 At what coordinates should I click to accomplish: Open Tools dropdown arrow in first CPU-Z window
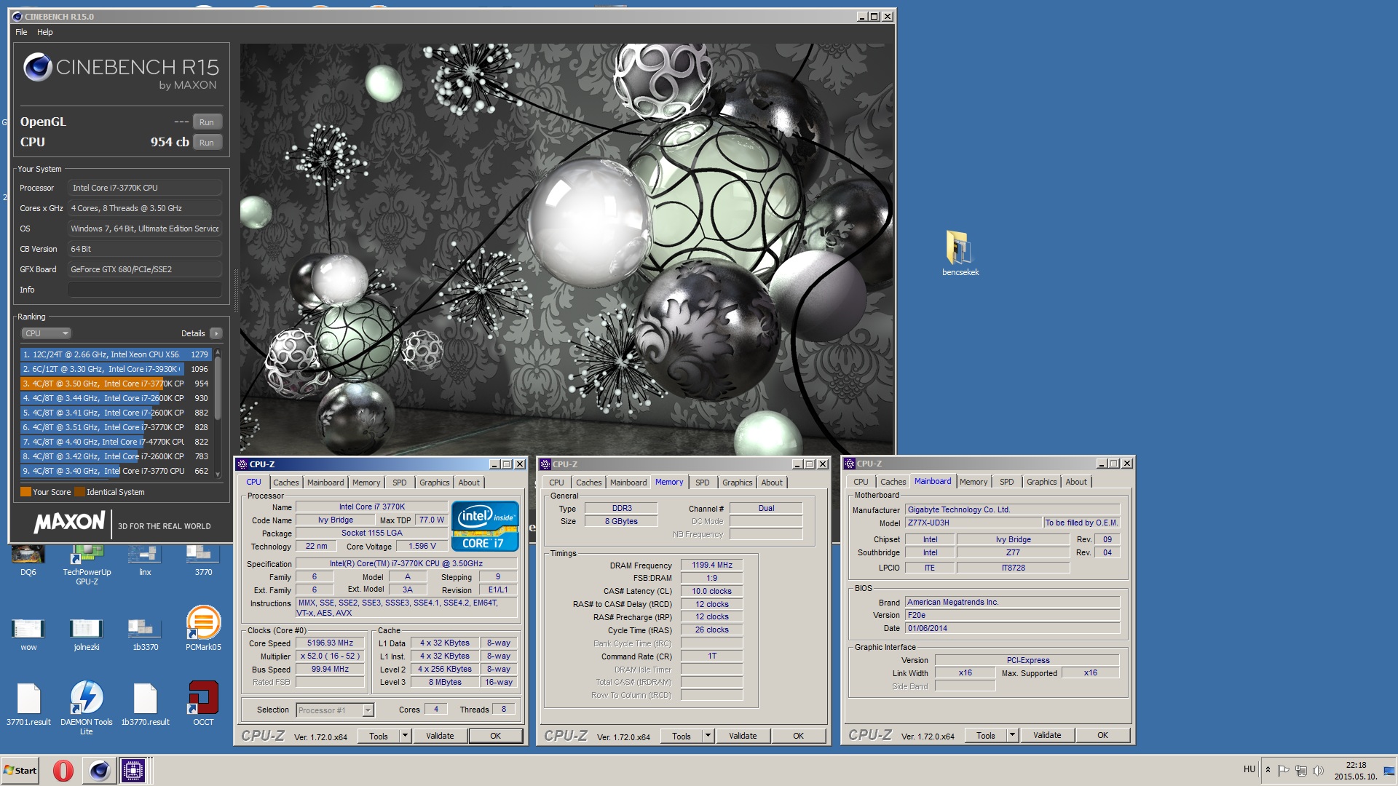pyautogui.click(x=405, y=736)
